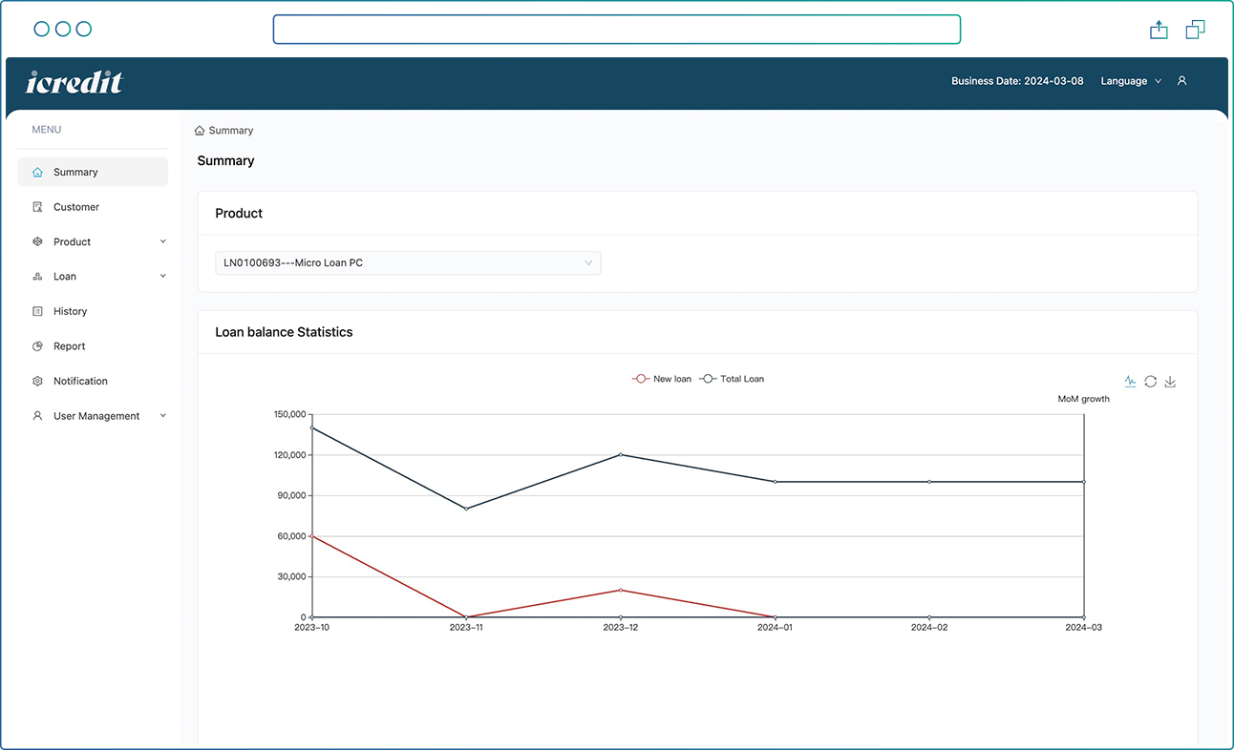The width and height of the screenshot is (1234, 750).
Task: Open Notification in the sidebar menu
Action: pos(93,382)
